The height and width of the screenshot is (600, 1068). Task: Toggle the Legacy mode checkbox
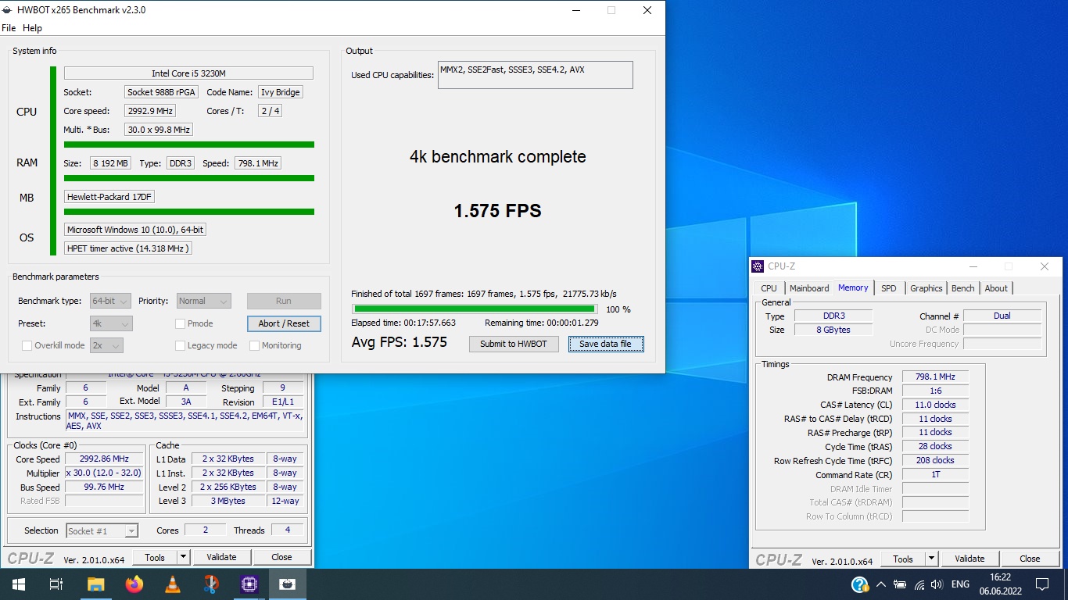pyautogui.click(x=181, y=345)
